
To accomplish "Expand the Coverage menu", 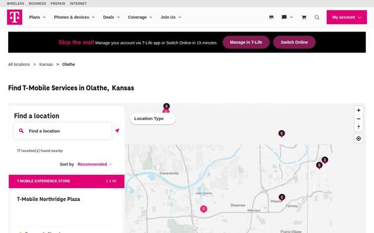I will [x=140, y=17].
